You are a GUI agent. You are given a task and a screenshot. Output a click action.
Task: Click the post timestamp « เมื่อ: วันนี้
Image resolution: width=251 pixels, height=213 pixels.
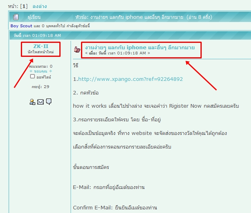pyautogui.click(x=117, y=53)
